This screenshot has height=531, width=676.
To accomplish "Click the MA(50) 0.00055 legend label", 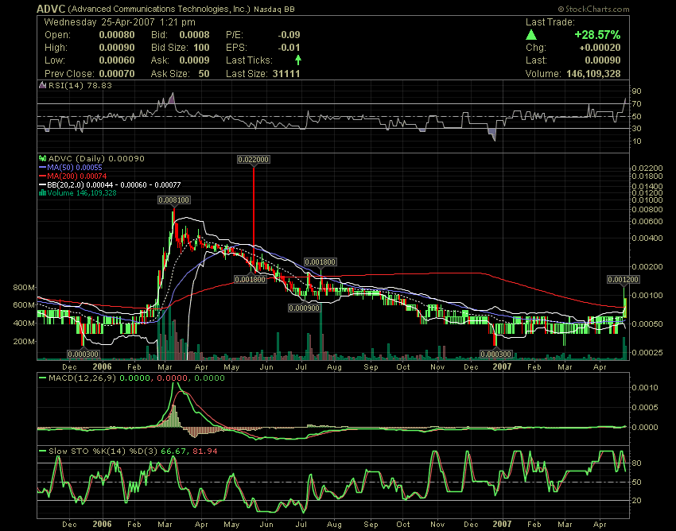I will tap(75, 167).
